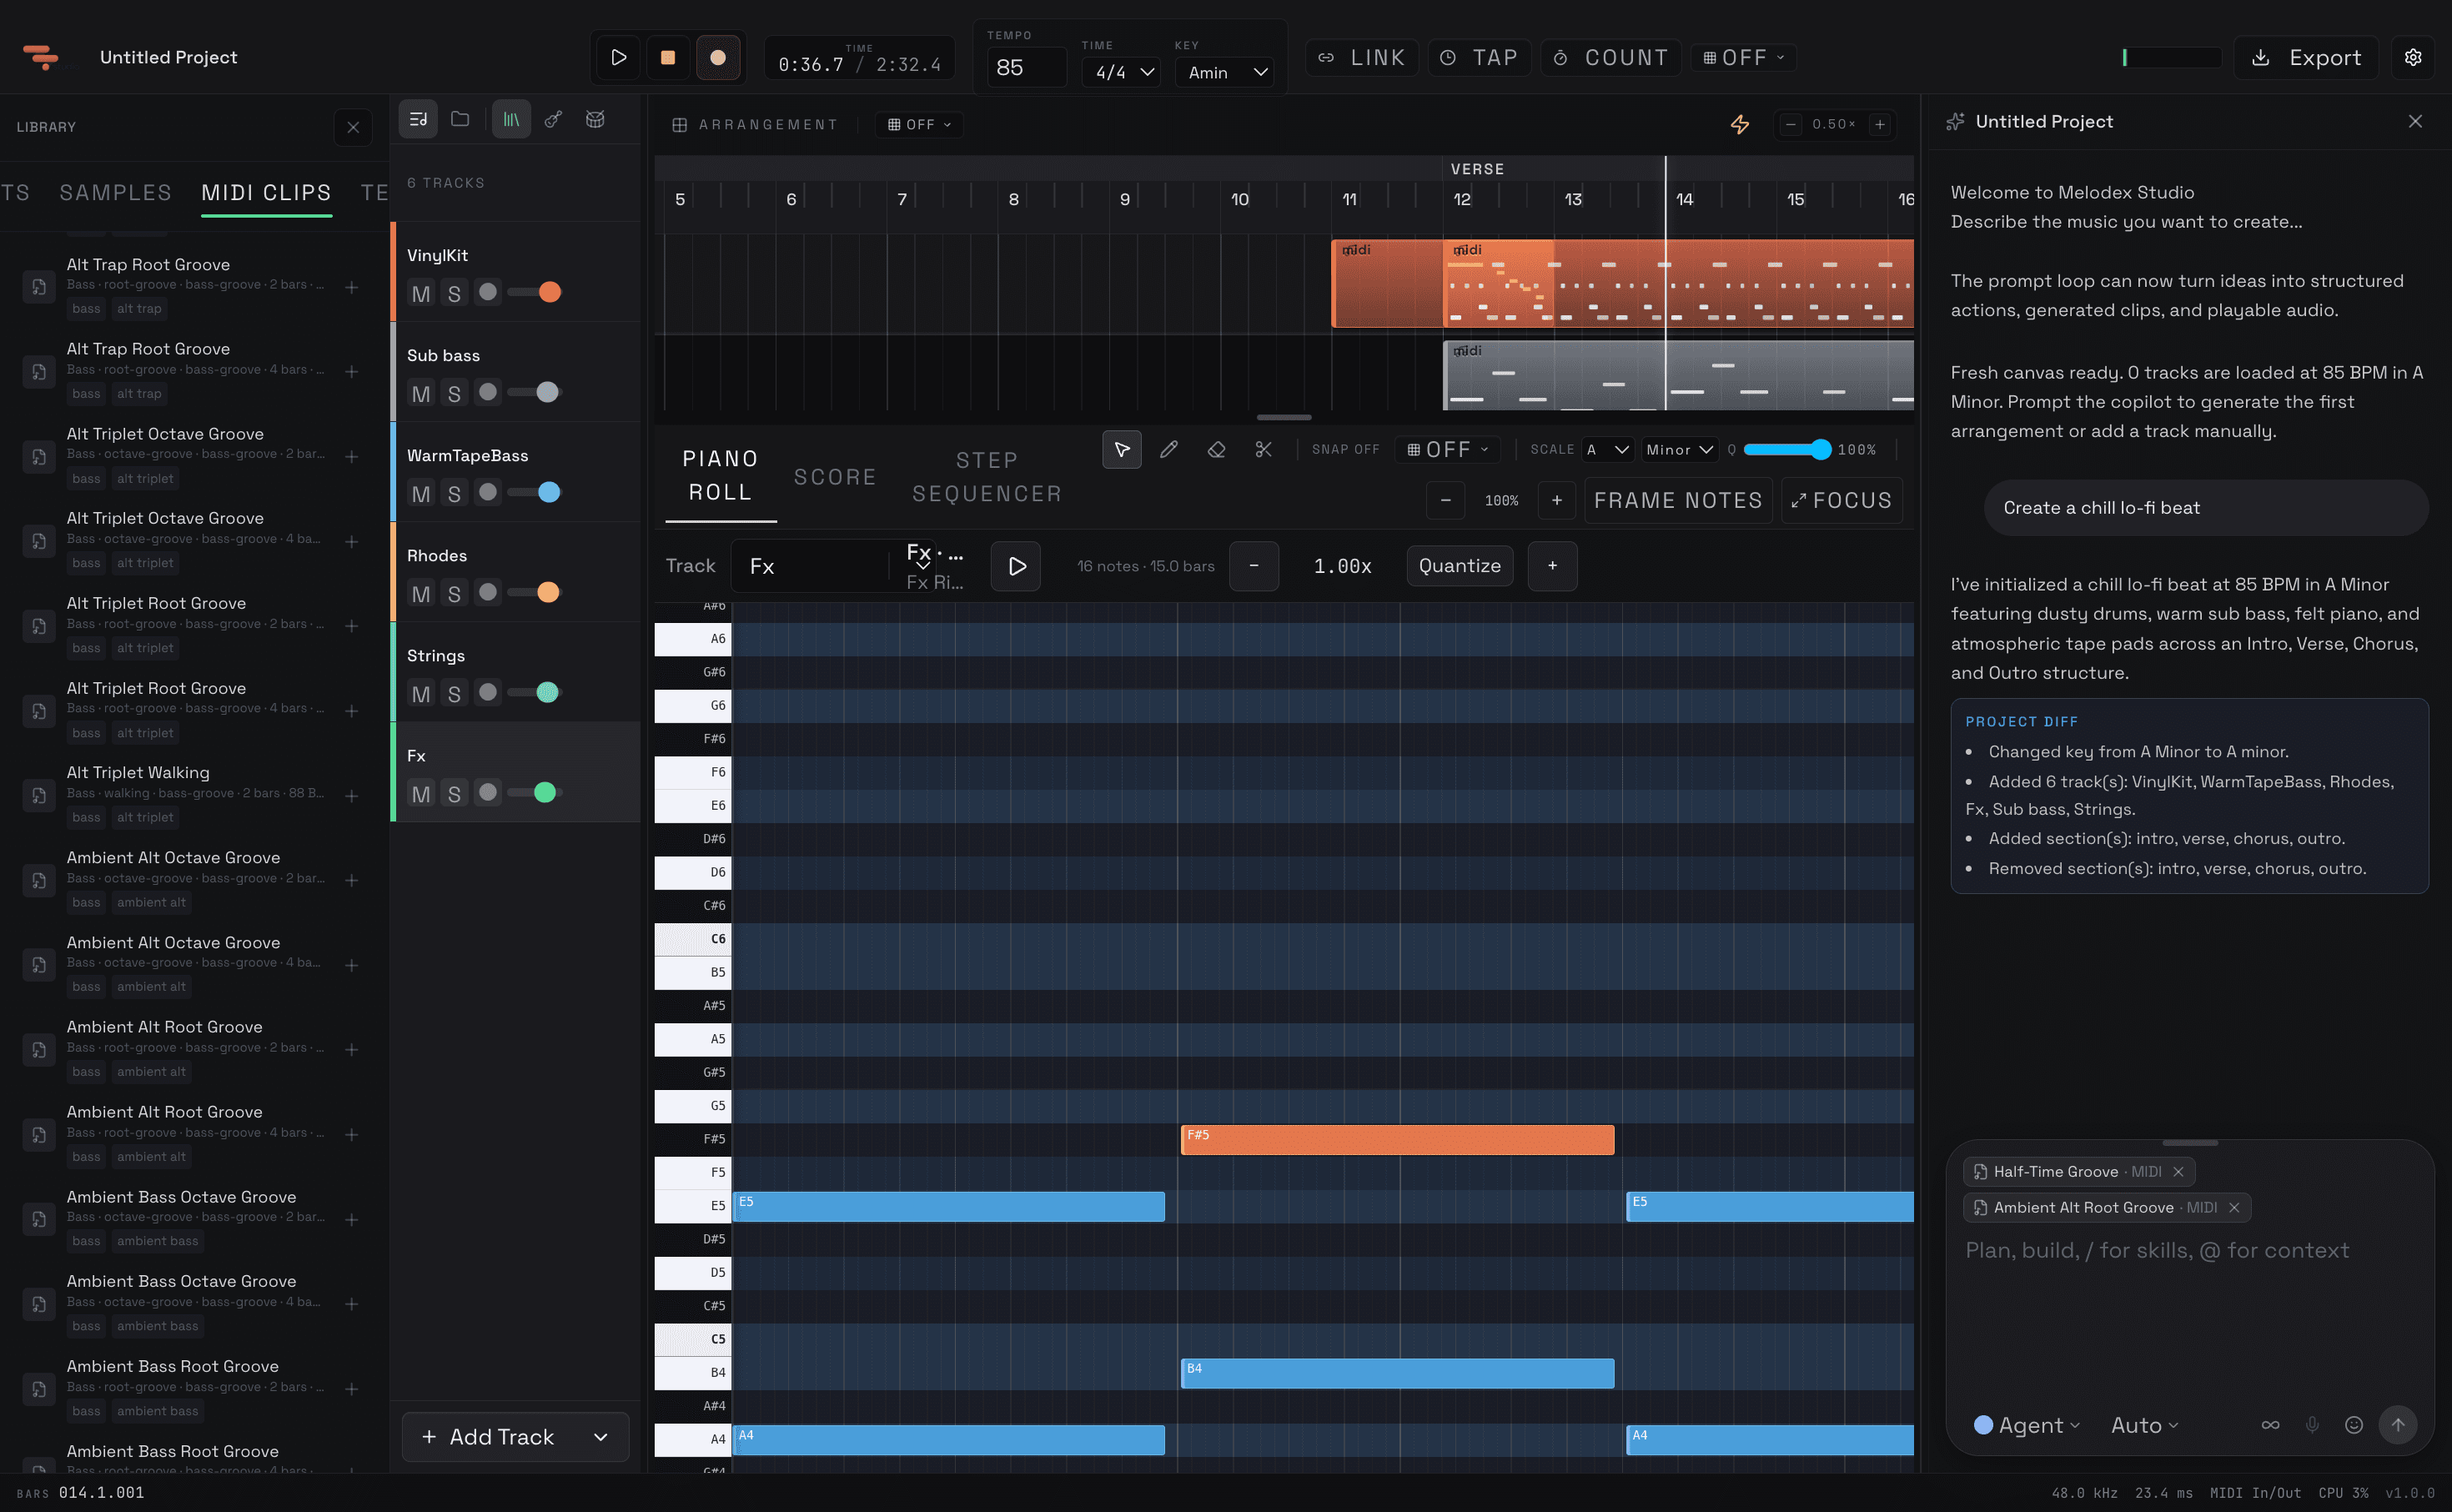Switch to the SCORE tab
This screenshot has height=1512, width=2452.
point(835,477)
